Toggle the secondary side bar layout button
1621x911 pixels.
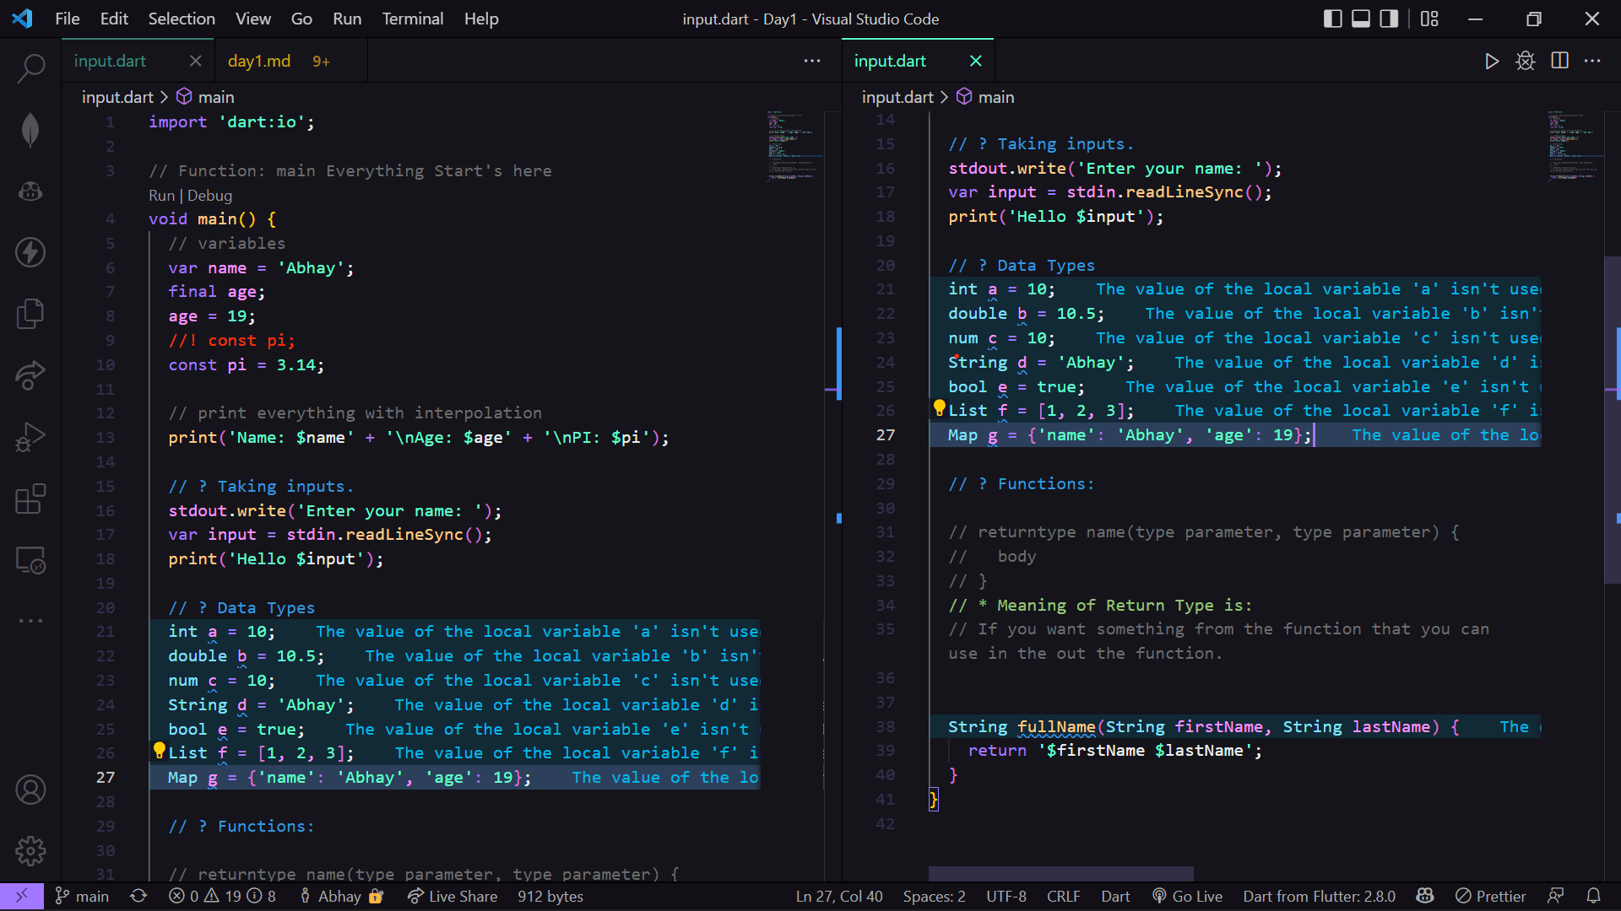tap(1389, 19)
